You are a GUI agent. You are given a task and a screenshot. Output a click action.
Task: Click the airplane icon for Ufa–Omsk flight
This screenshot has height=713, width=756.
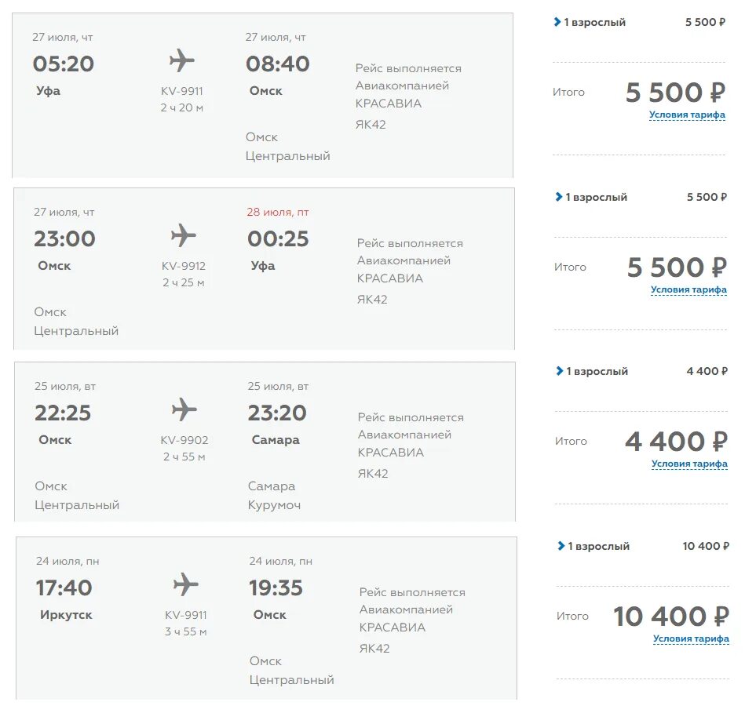[x=182, y=60]
